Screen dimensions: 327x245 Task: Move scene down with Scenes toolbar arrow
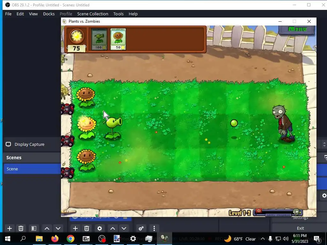coord(58,228)
